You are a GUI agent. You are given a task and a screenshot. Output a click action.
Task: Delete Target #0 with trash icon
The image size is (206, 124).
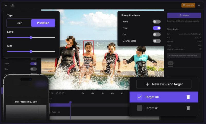click(188, 97)
